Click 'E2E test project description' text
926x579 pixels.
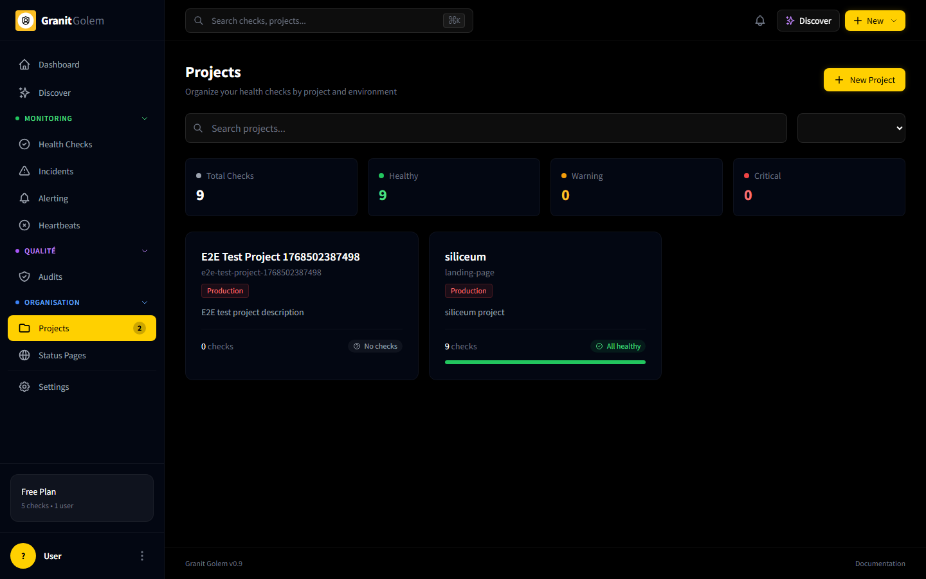[x=253, y=312]
